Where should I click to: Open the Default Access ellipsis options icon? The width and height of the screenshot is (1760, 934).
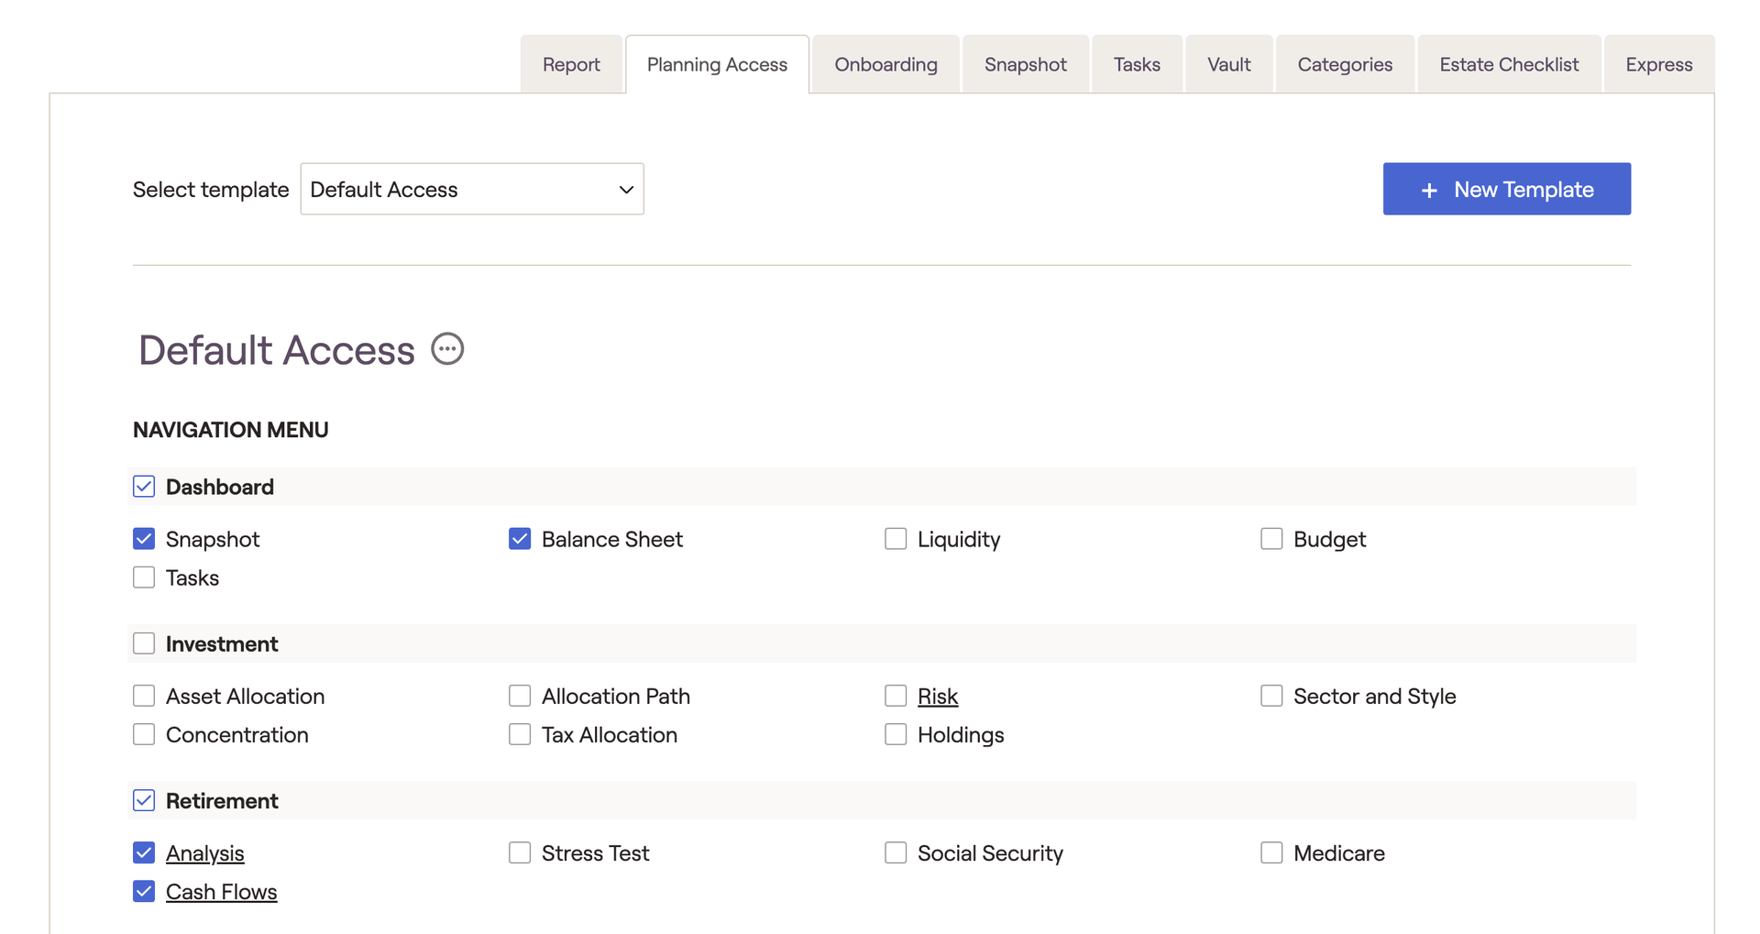pyautogui.click(x=447, y=349)
